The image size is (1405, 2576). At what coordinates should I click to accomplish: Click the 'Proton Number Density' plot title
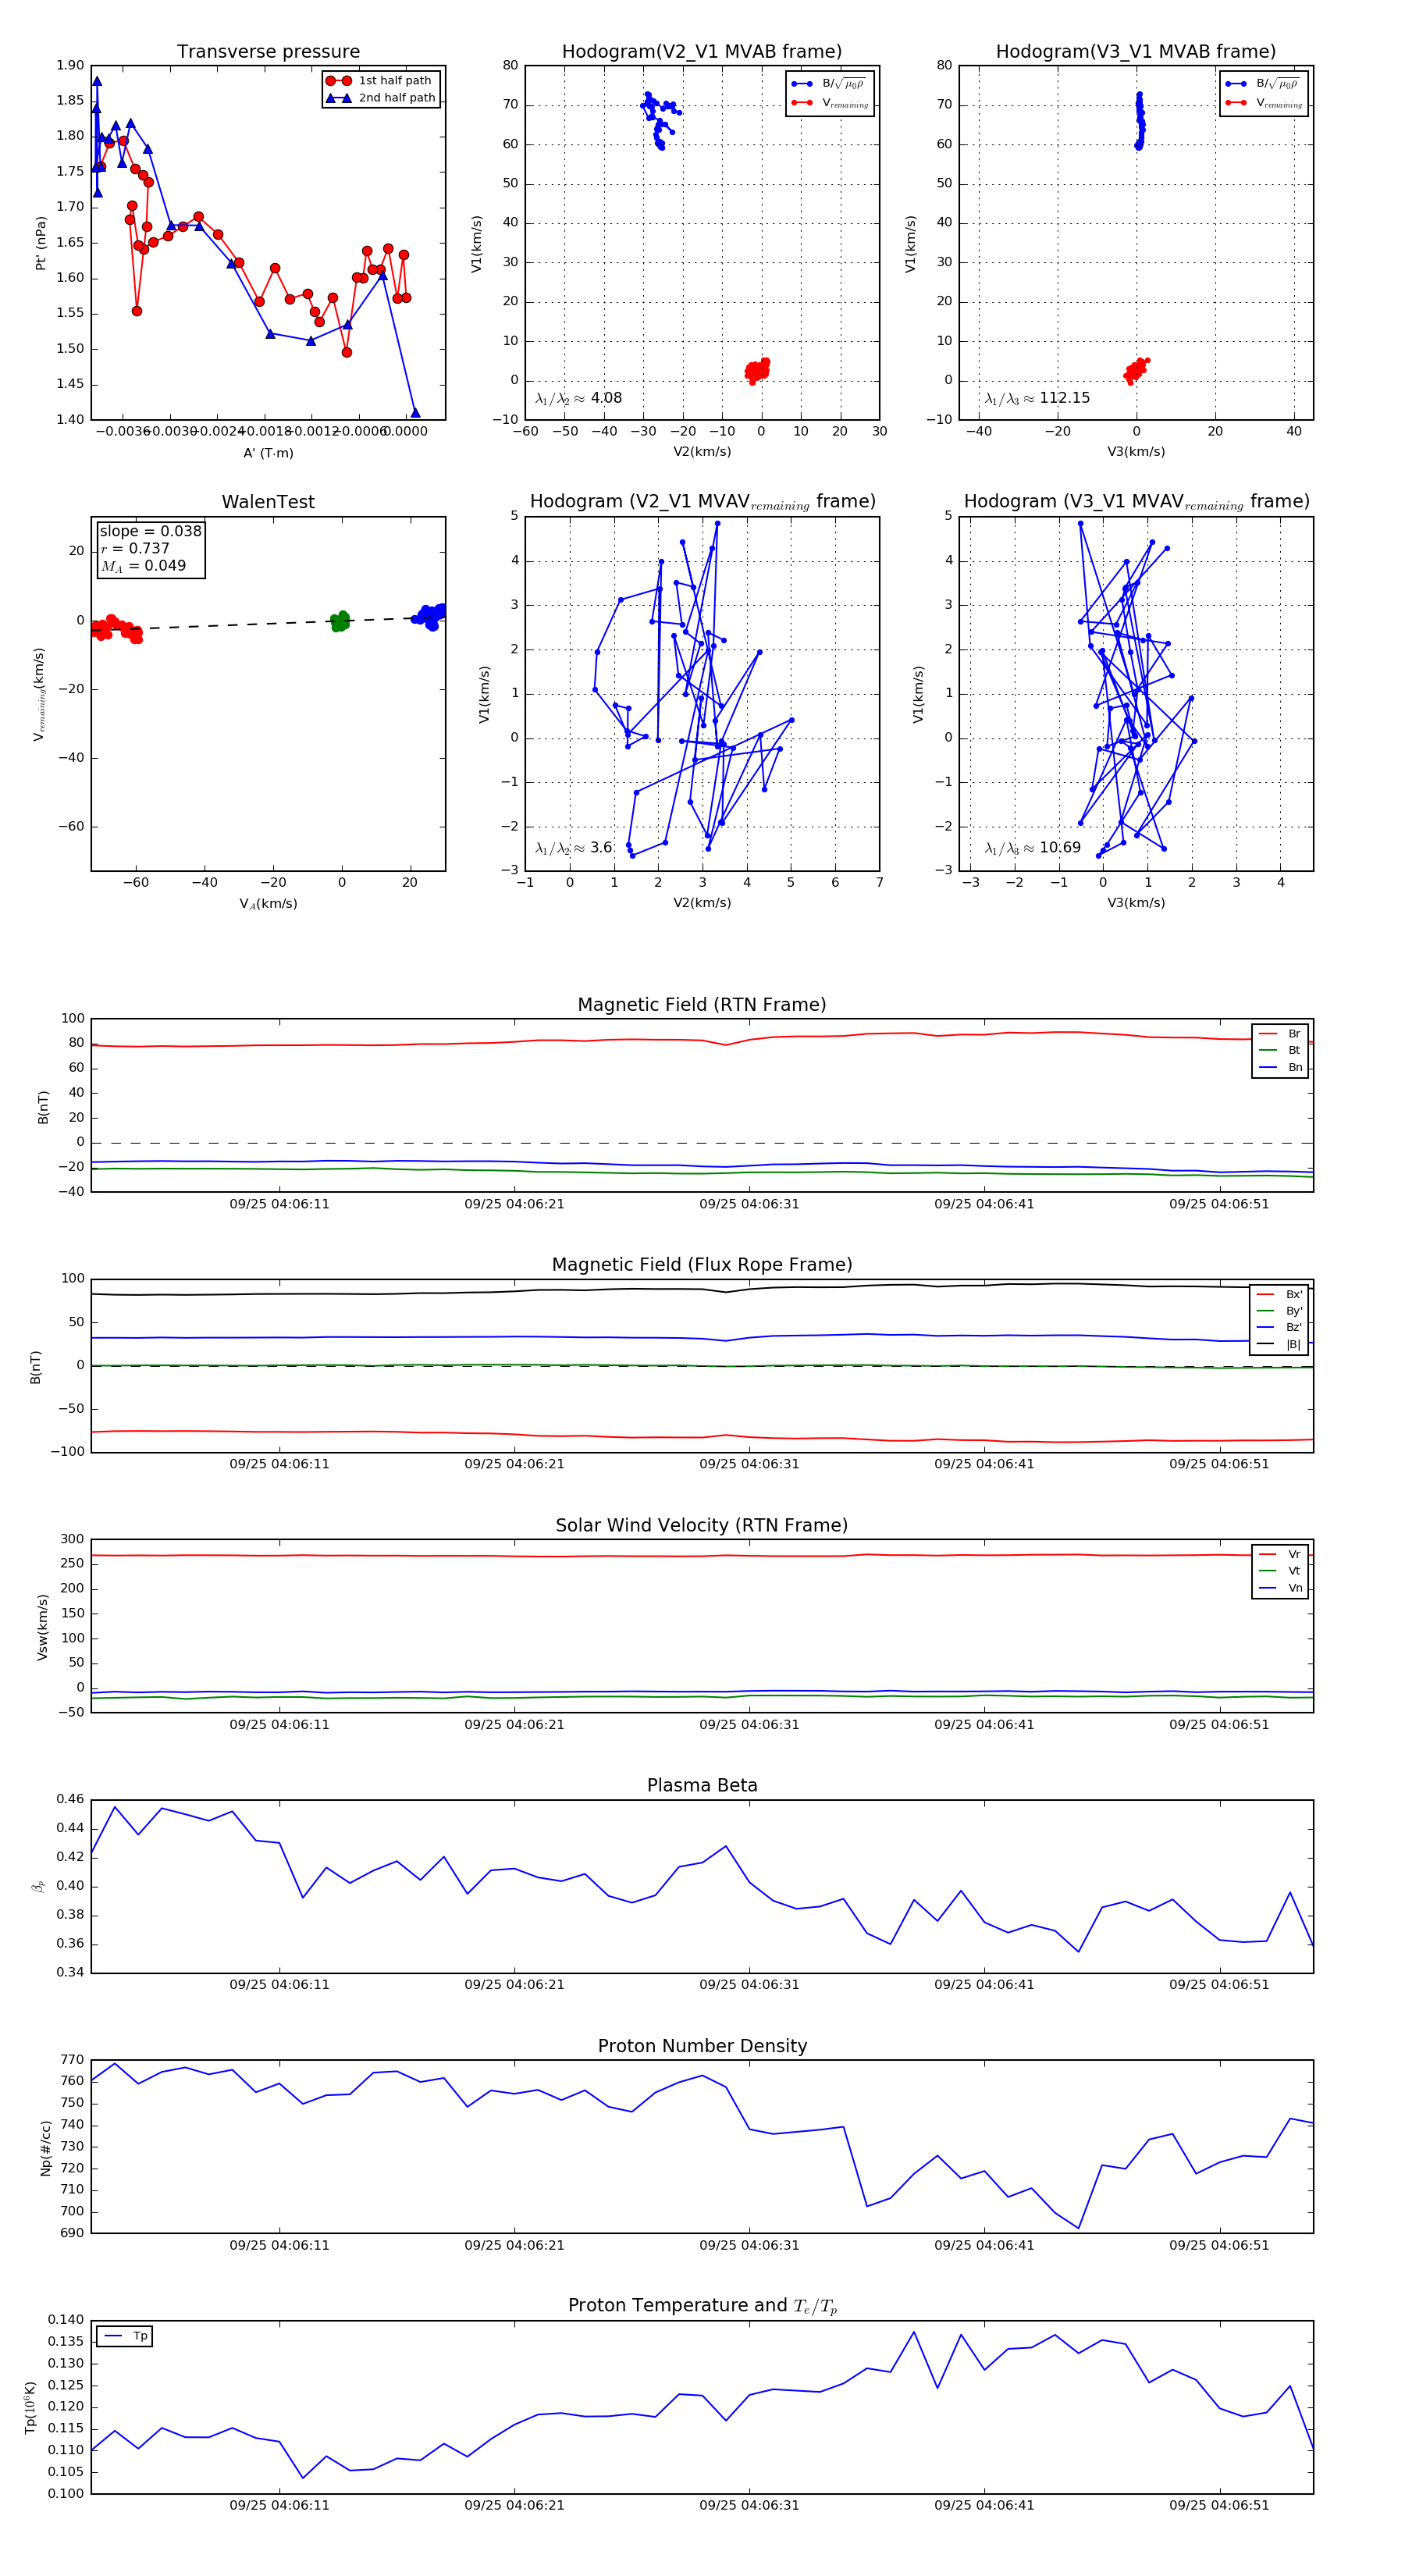point(702,2046)
